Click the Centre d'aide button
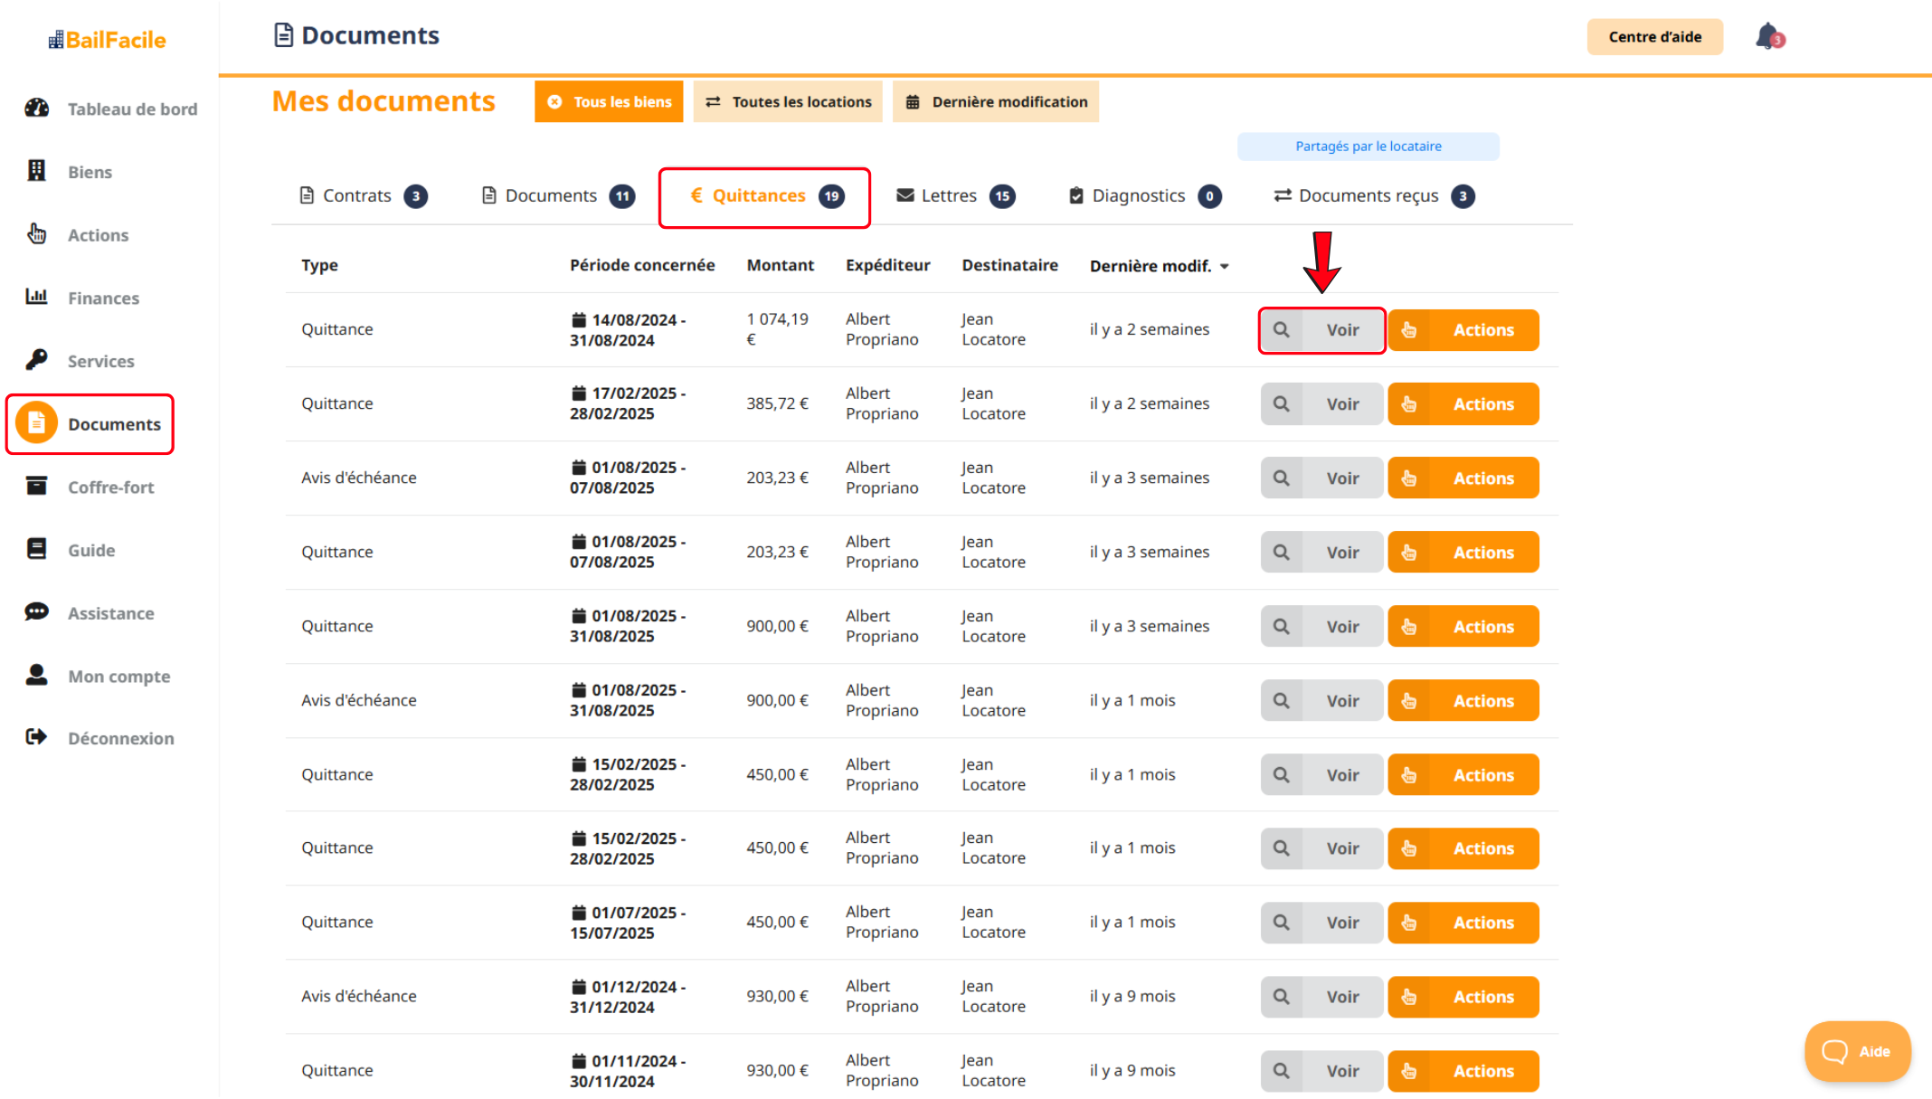Viewport: 1932px width, 1099px height. click(1654, 37)
